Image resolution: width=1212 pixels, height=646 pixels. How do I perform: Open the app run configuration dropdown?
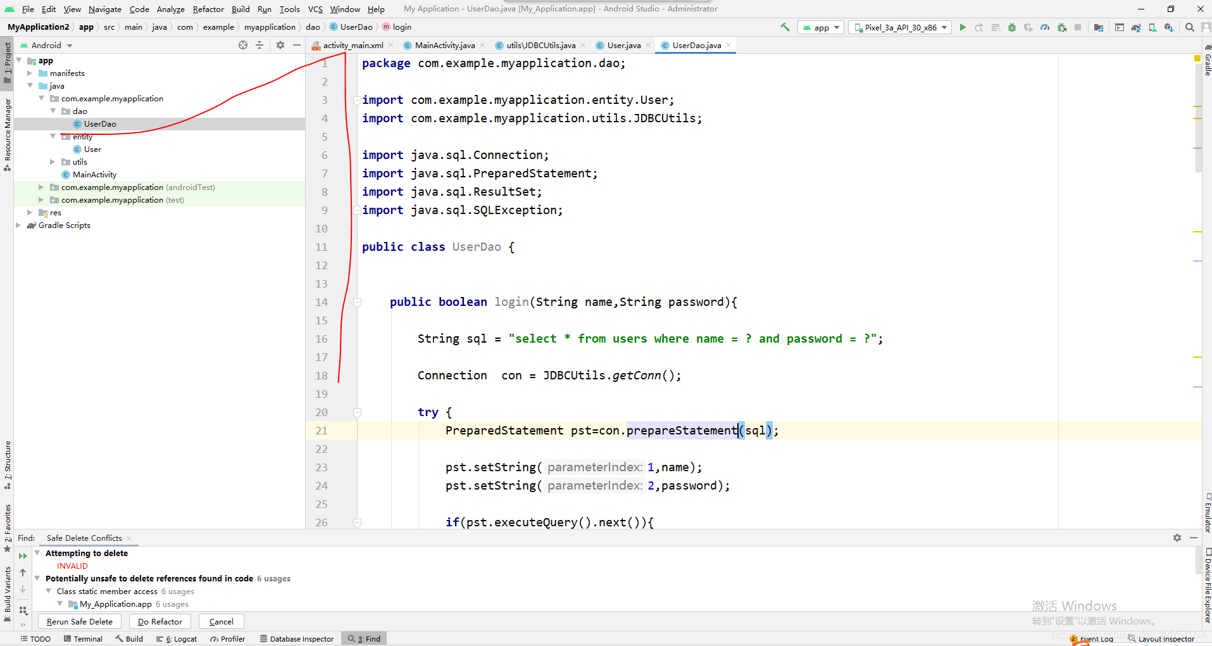(x=821, y=27)
